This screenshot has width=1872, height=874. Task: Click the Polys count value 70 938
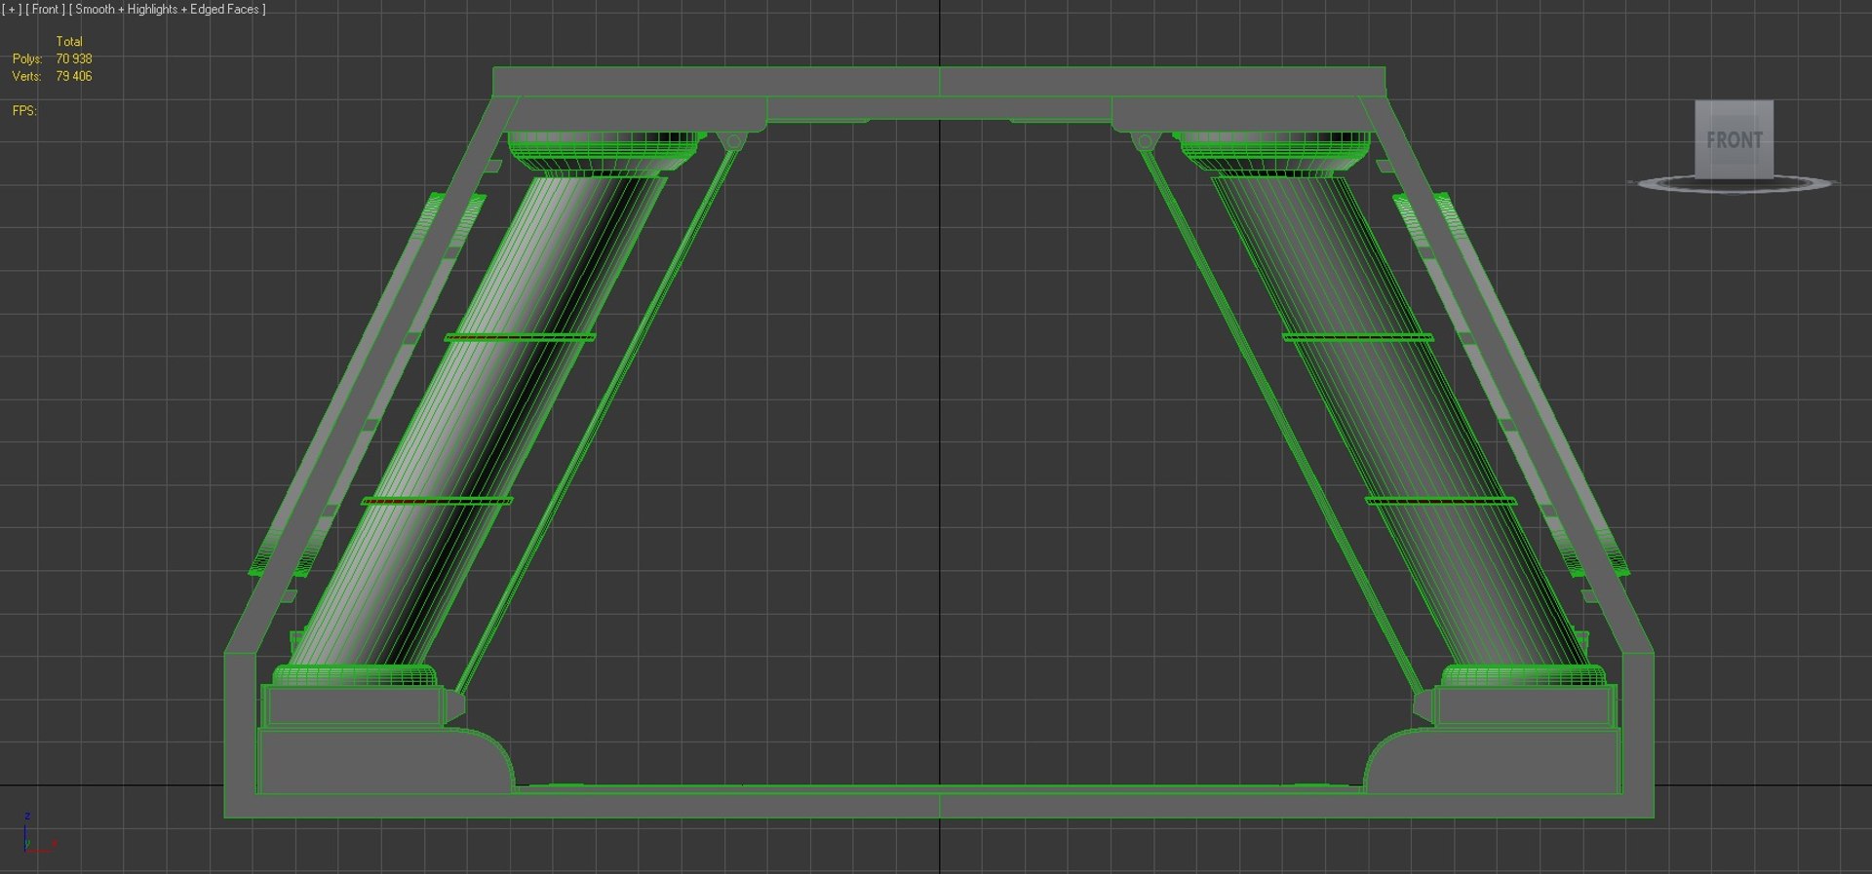pyautogui.click(x=74, y=59)
